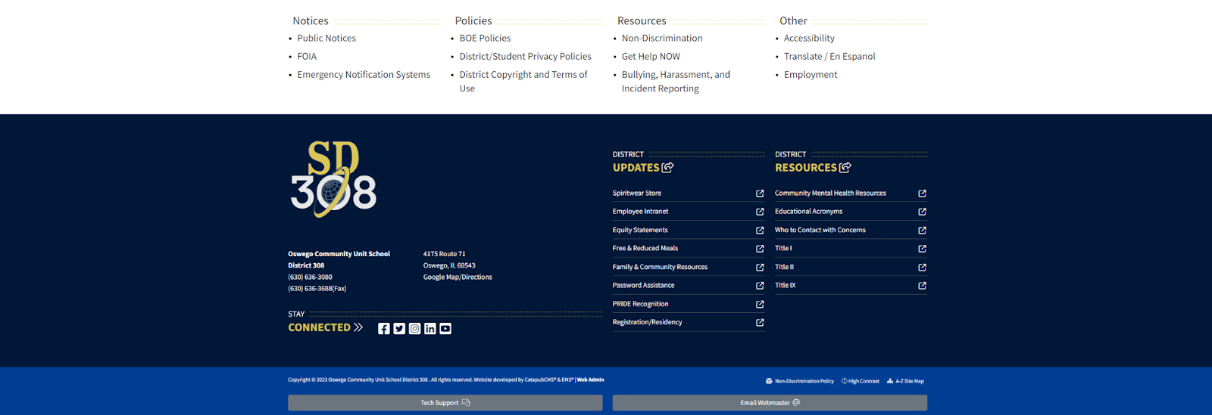Open Get Help NOW link
The width and height of the screenshot is (1212, 415).
651,57
